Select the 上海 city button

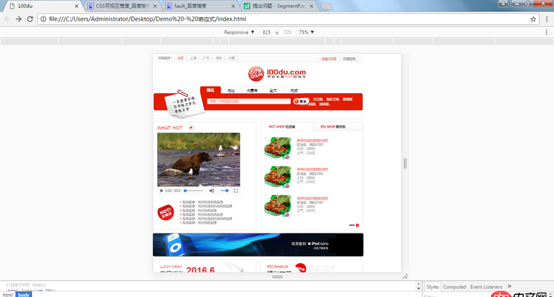pos(193,58)
